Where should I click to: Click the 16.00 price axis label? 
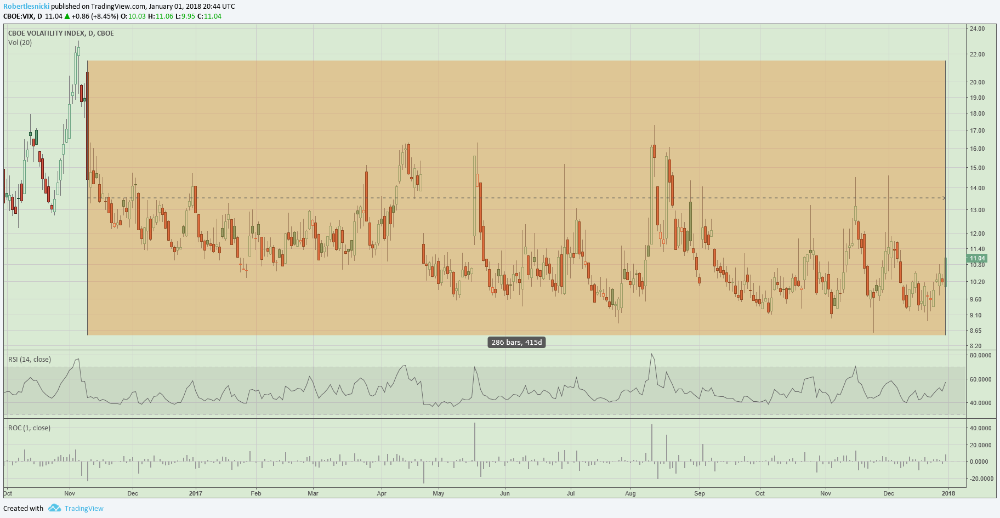(x=977, y=149)
